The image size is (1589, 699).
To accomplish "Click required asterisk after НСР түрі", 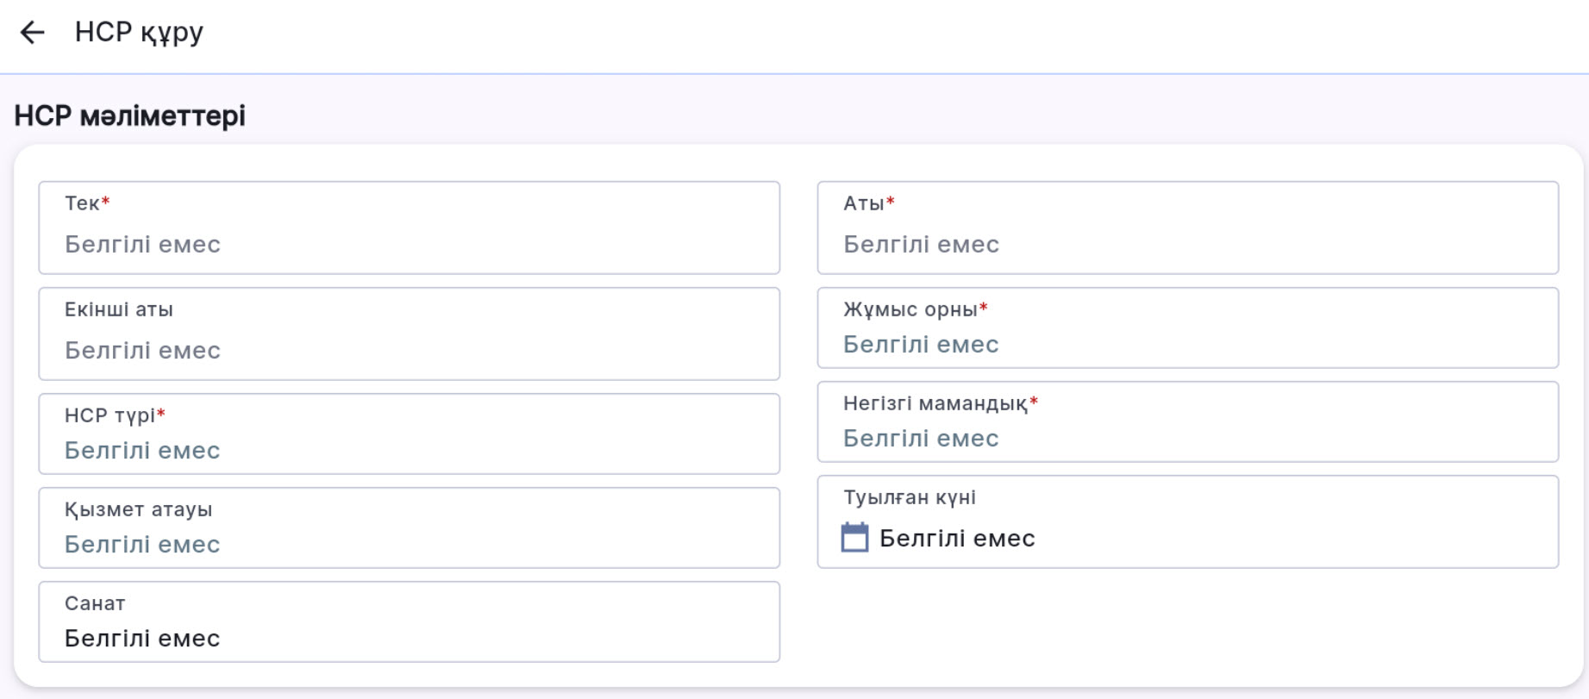I will [161, 413].
